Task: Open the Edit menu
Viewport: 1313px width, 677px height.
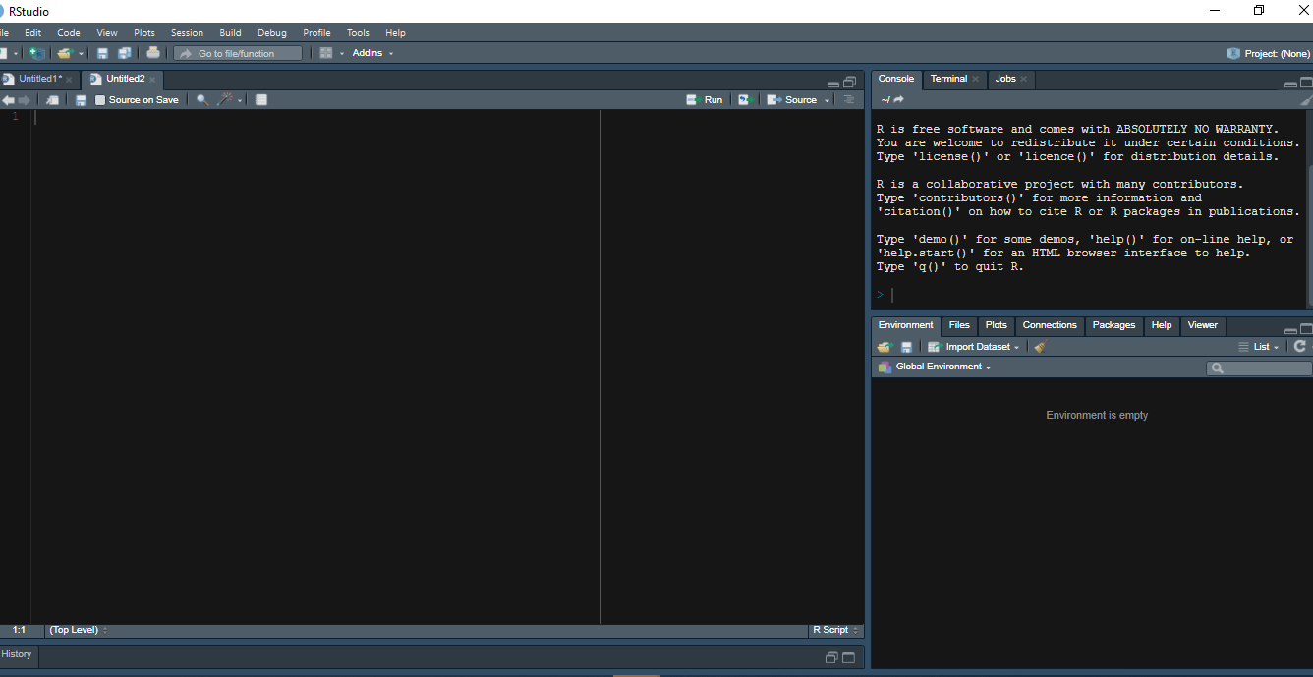Action: click(x=33, y=32)
